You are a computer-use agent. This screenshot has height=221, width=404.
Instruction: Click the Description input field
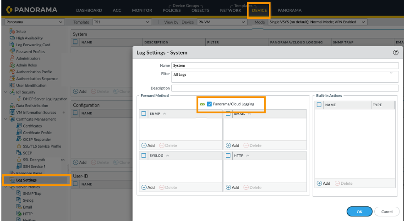(x=284, y=88)
